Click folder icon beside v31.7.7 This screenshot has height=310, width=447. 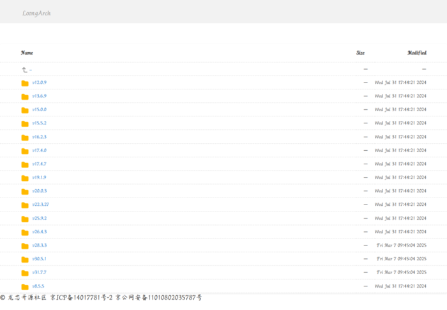point(25,273)
